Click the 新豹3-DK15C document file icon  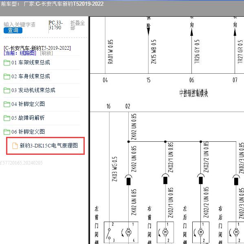[15, 146]
